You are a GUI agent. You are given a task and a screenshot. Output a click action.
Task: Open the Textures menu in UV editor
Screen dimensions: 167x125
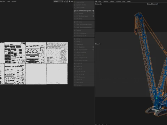14,1
